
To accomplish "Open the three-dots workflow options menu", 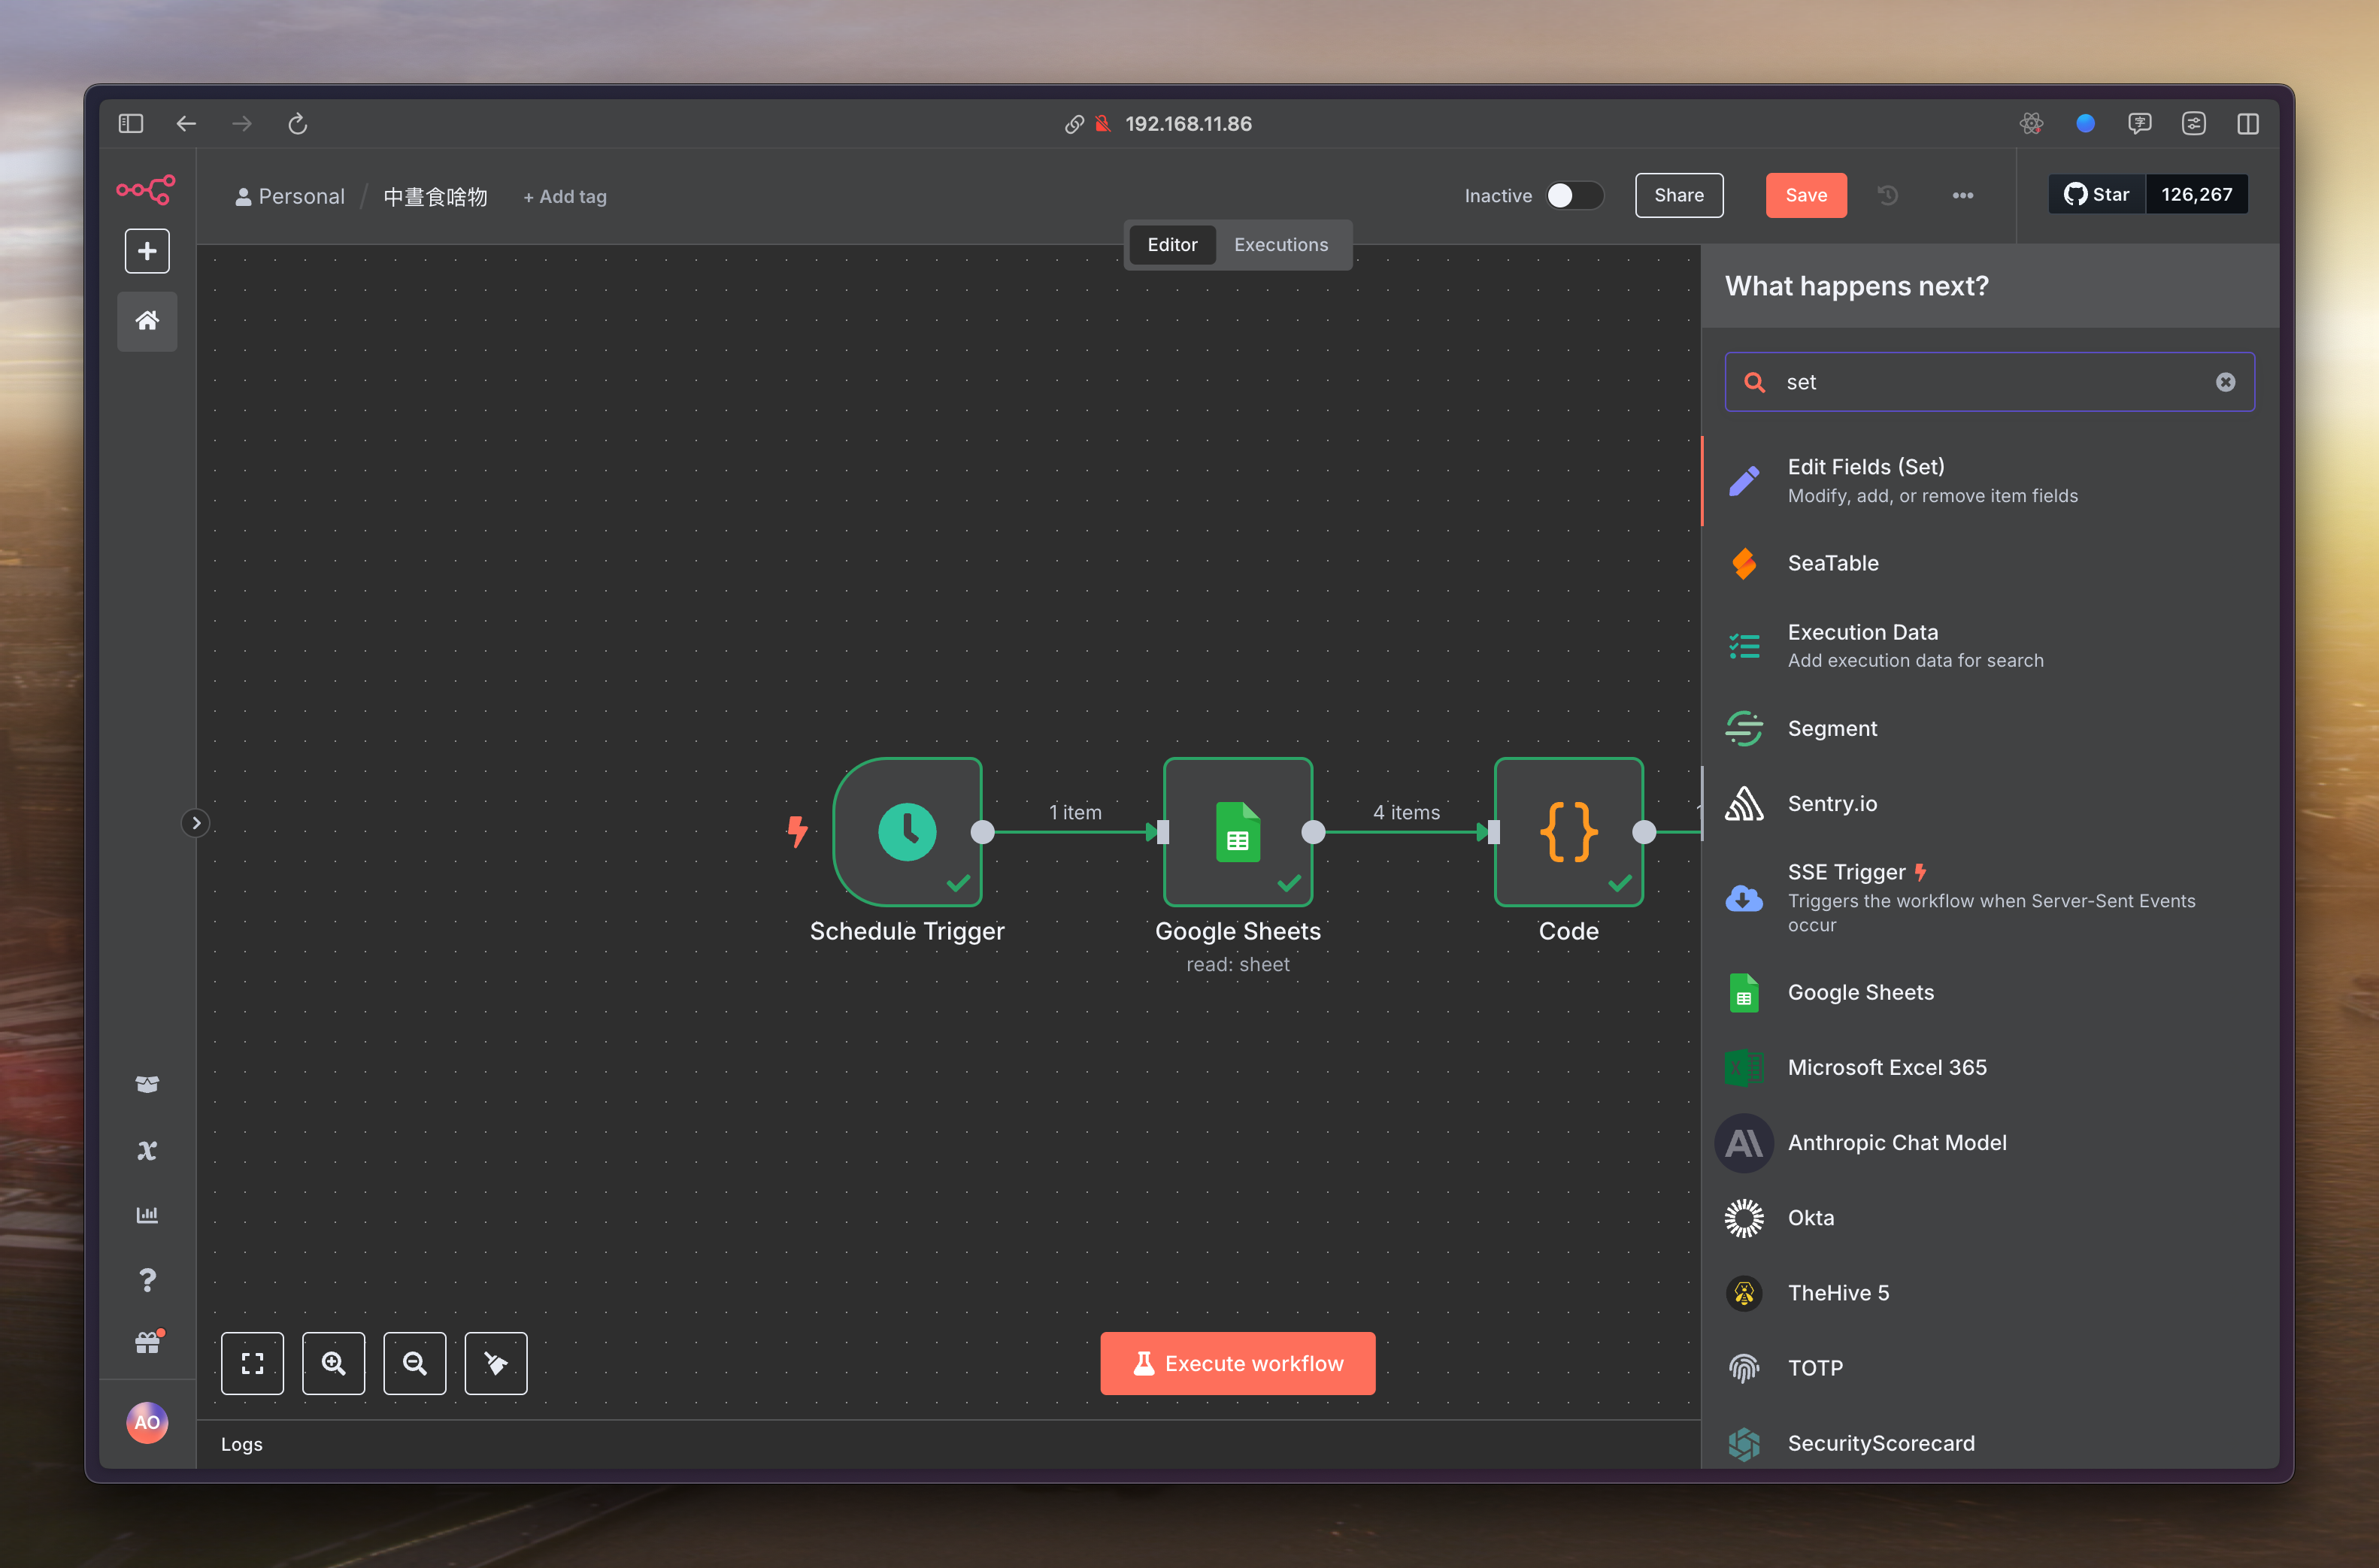I will (1962, 195).
